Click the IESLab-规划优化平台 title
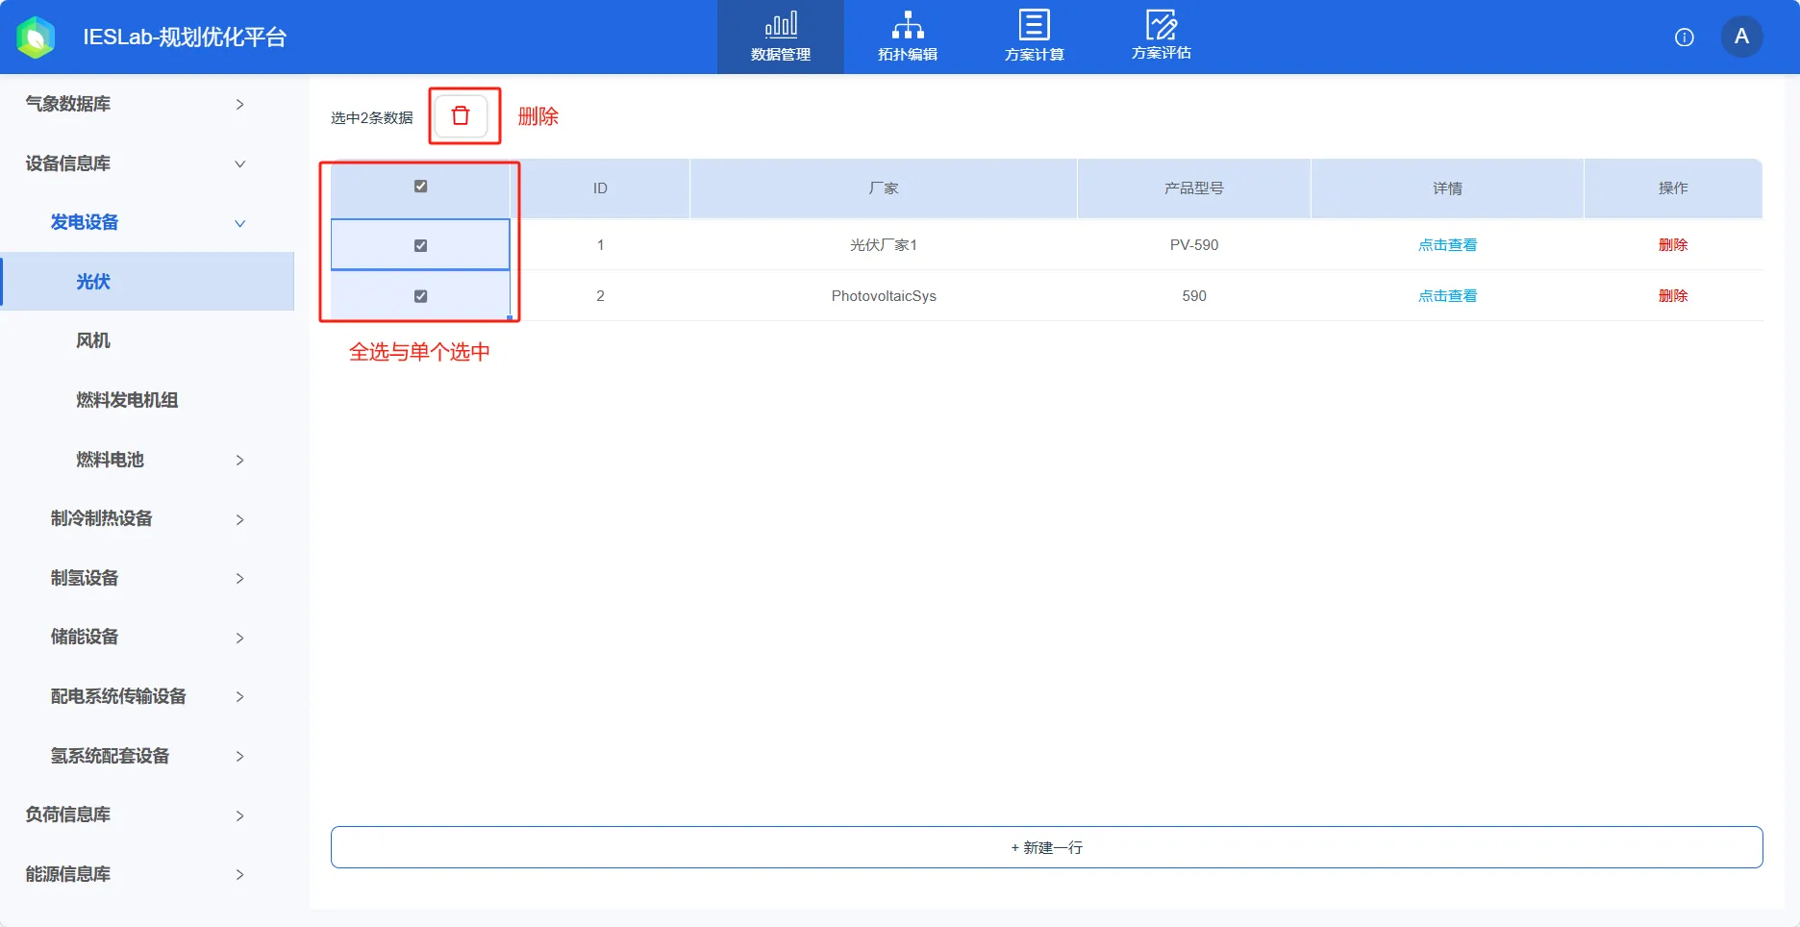The width and height of the screenshot is (1800, 927). click(x=185, y=38)
